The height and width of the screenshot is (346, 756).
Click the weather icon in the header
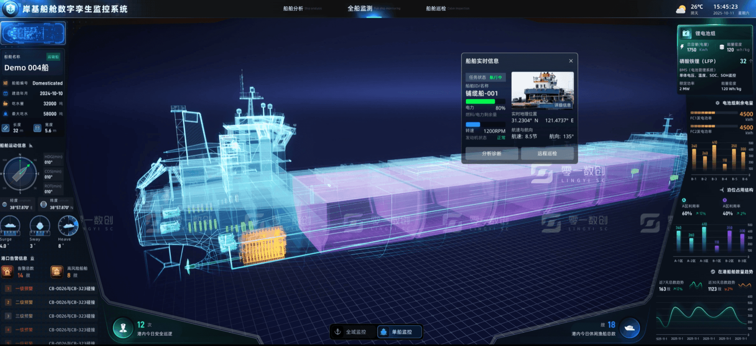(681, 9)
